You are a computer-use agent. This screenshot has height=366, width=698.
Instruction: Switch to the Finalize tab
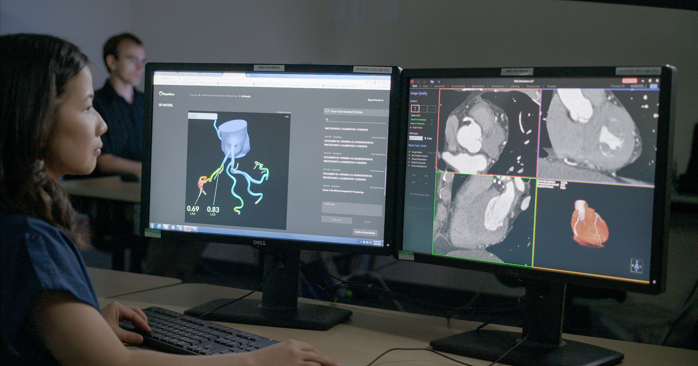pos(551,87)
